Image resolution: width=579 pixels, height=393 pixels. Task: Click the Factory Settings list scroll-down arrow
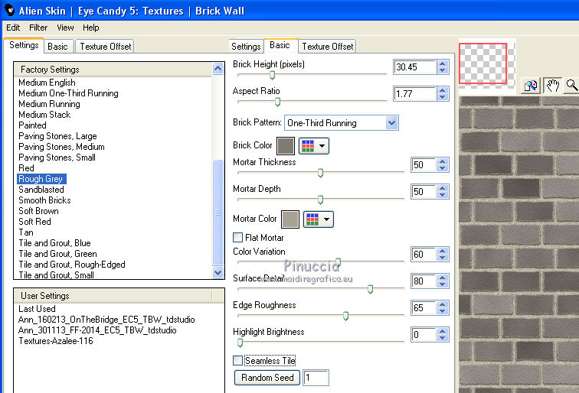coord(218,272)
